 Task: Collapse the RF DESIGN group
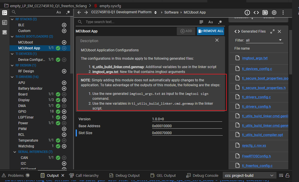(x=12, y=65)
